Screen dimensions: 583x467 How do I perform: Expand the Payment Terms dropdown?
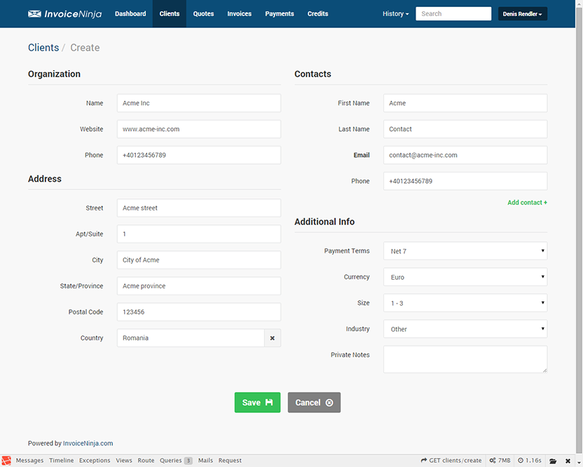tap(465, 251)
